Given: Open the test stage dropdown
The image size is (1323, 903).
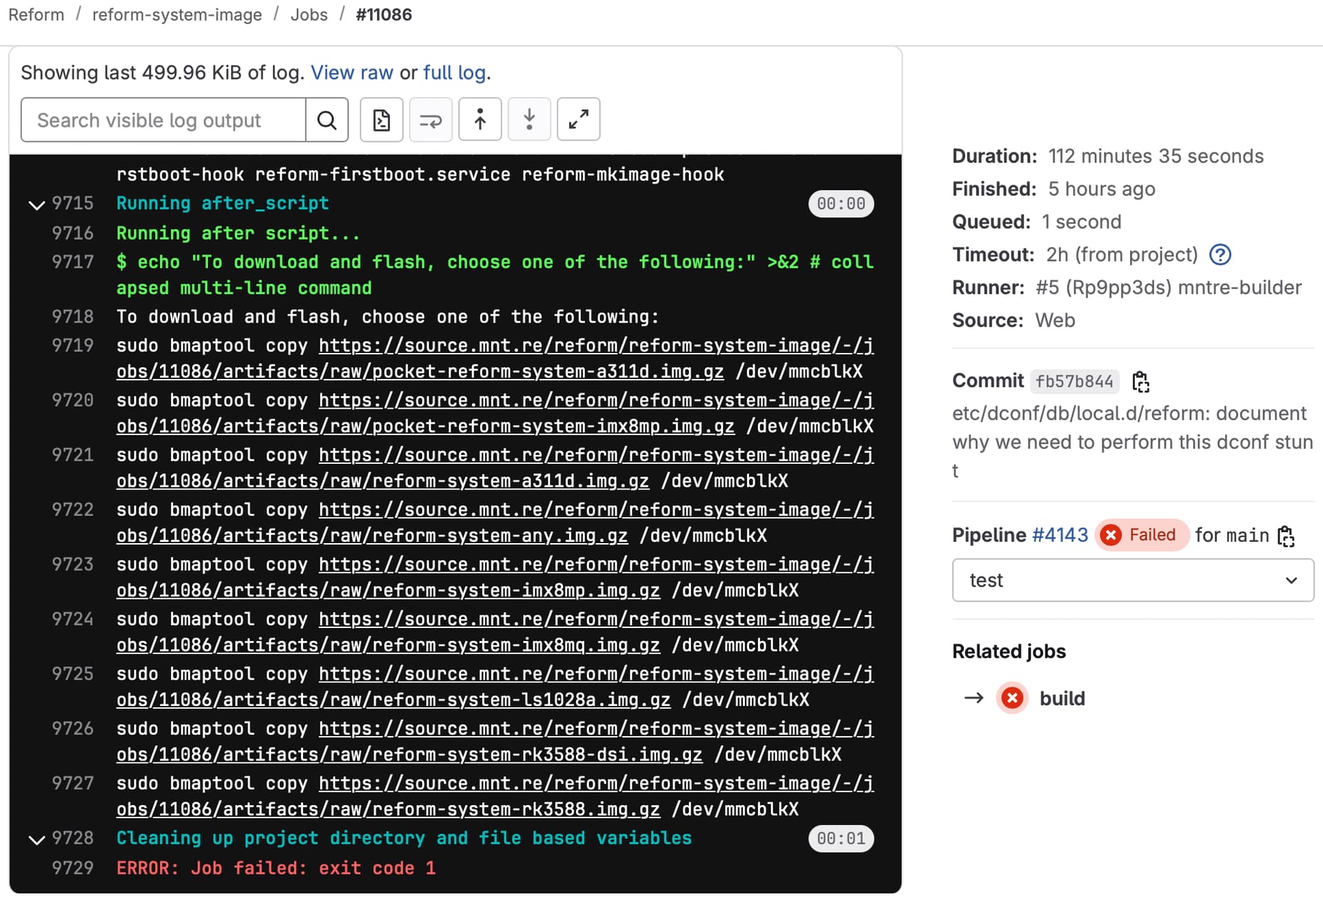Looking at the screenshot, I should coord(1133,580).
